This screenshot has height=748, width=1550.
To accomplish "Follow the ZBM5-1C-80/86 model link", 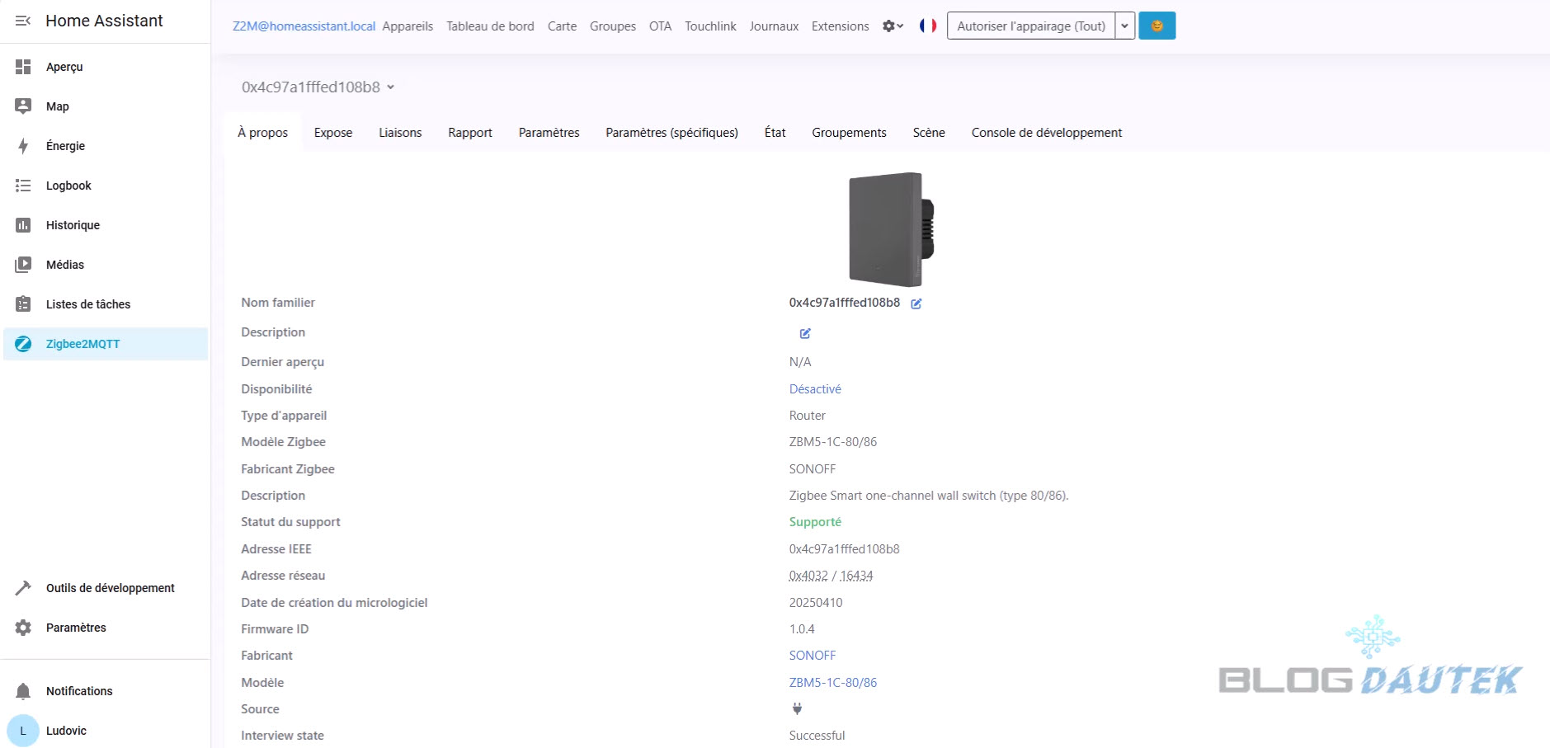I will (x=832, y=683).
